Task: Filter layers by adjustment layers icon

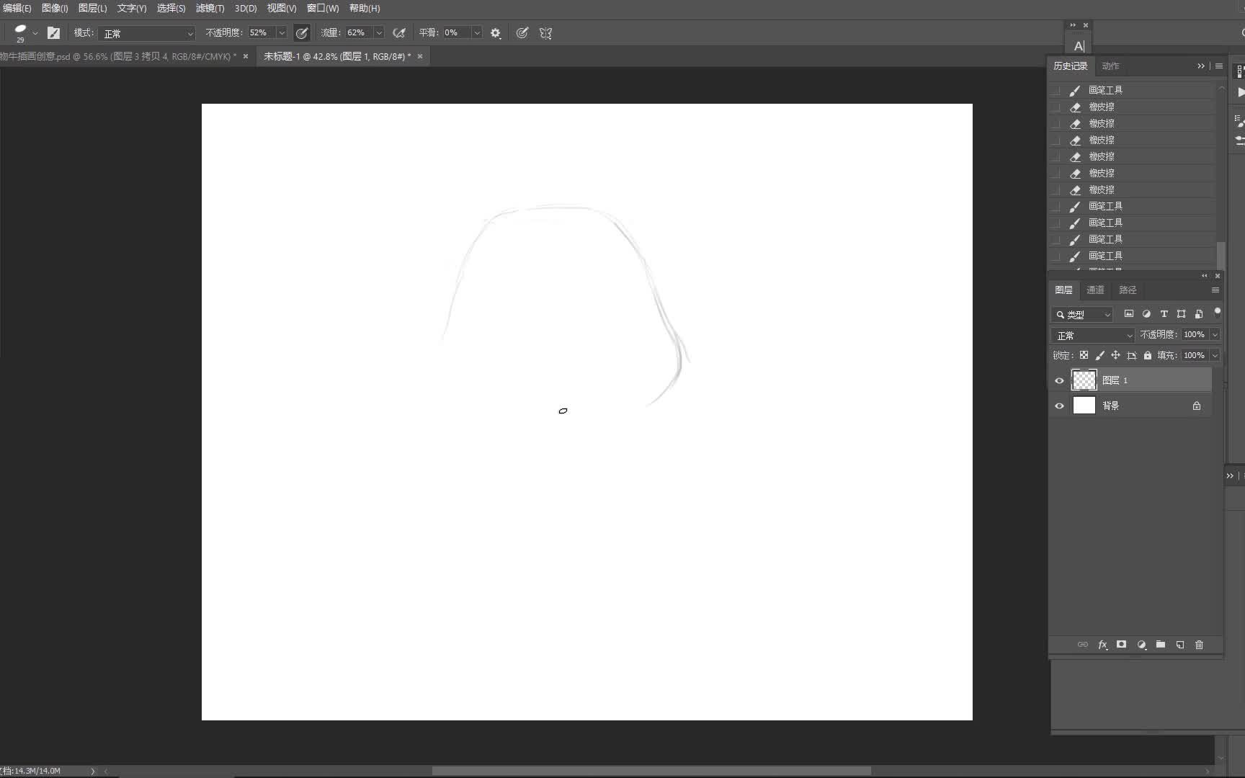Action: [x=1146, y=314]
